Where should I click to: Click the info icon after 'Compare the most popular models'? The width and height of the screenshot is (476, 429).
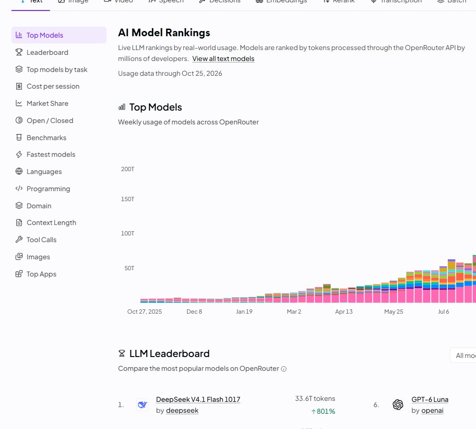[x=284, y=369]
